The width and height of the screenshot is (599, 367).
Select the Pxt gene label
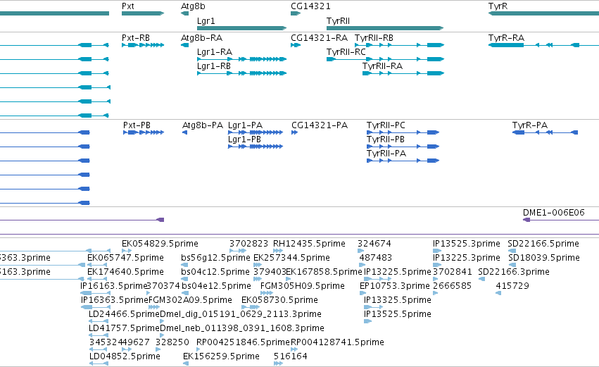128,6
